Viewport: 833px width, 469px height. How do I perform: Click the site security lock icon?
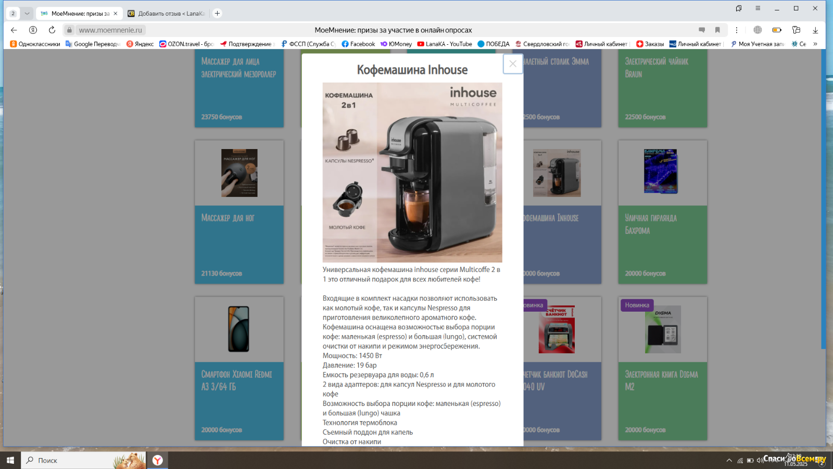pos(69,30)
